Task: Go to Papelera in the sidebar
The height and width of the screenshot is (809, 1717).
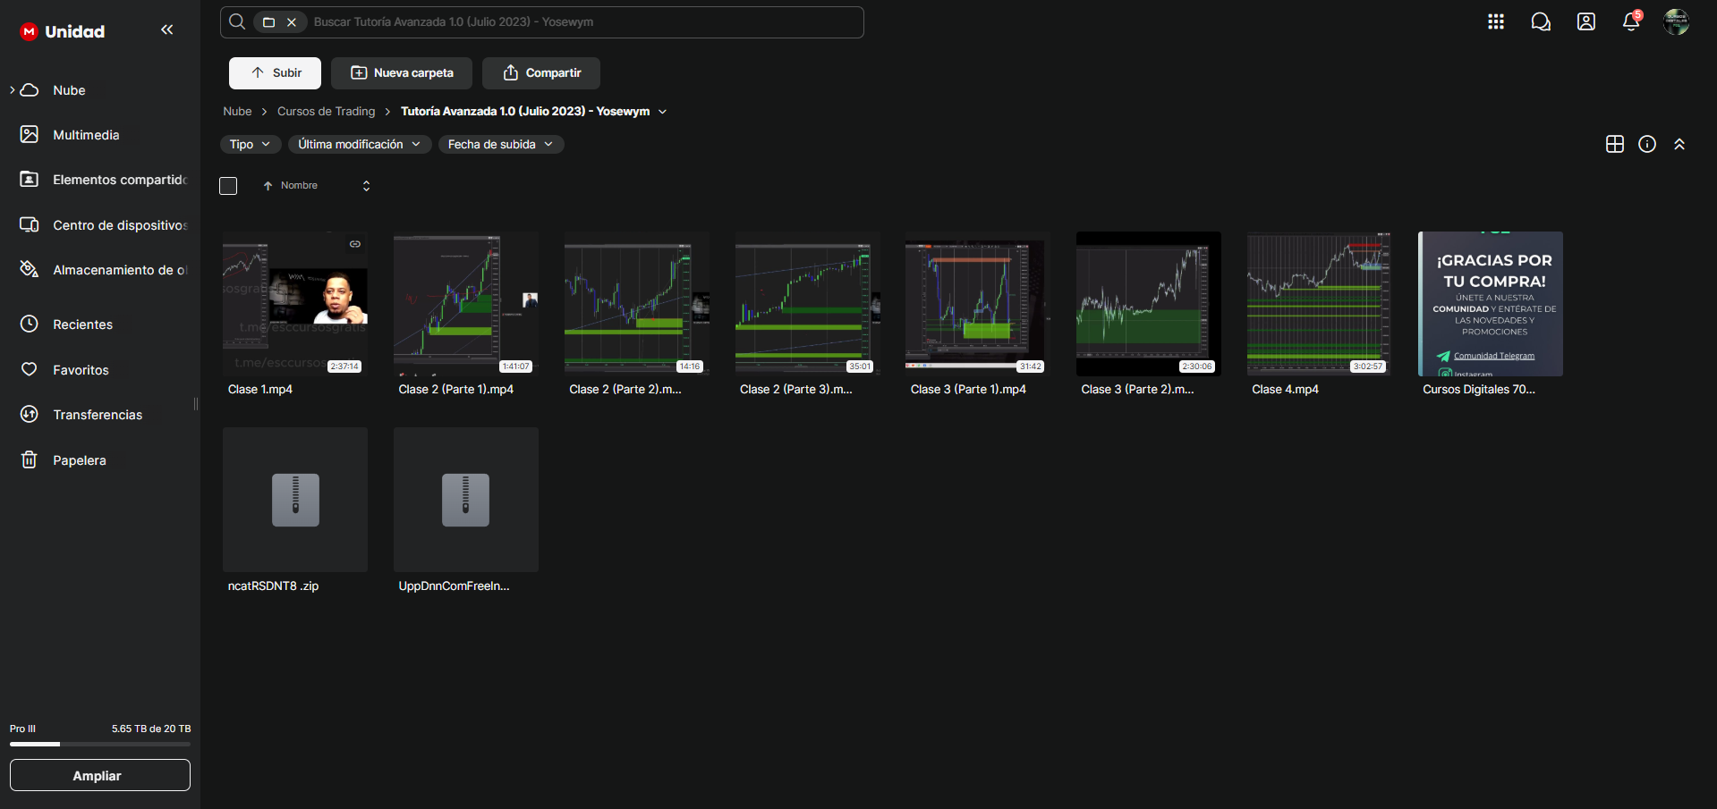Action: pyautogui.click(x=79, y=460)
